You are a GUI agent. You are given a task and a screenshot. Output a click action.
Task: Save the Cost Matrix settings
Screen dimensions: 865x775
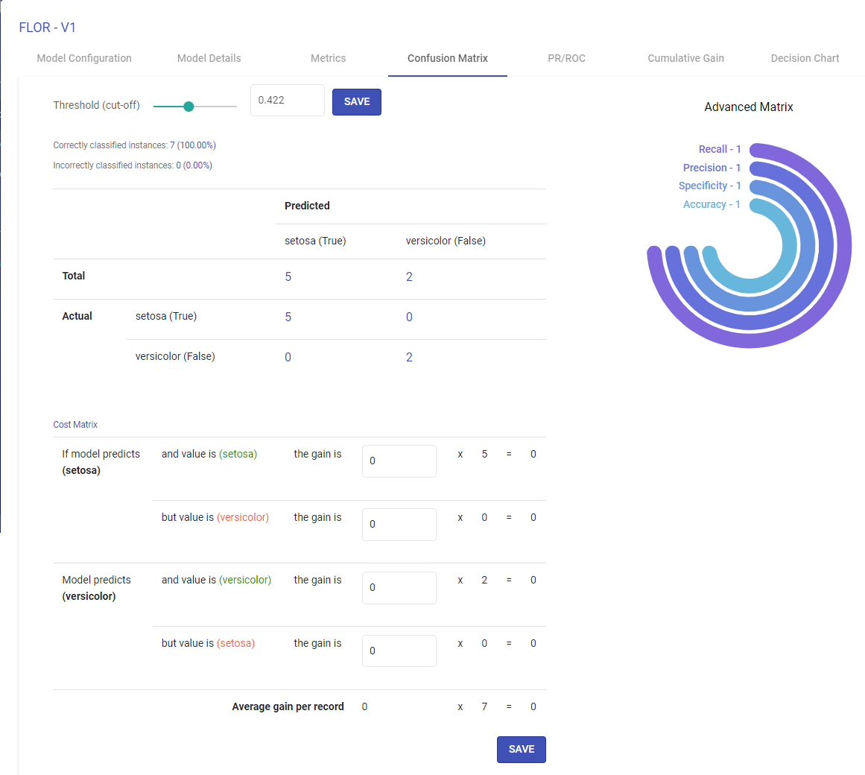(521, 749)
